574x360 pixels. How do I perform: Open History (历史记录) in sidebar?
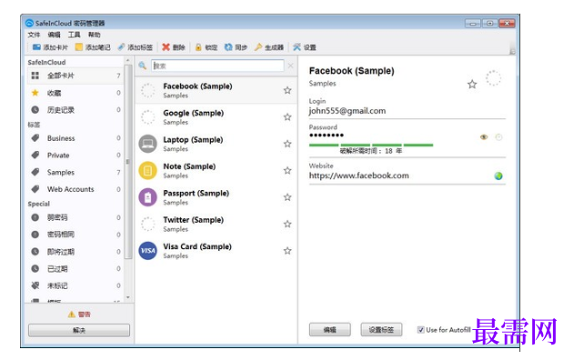(76, 110)
